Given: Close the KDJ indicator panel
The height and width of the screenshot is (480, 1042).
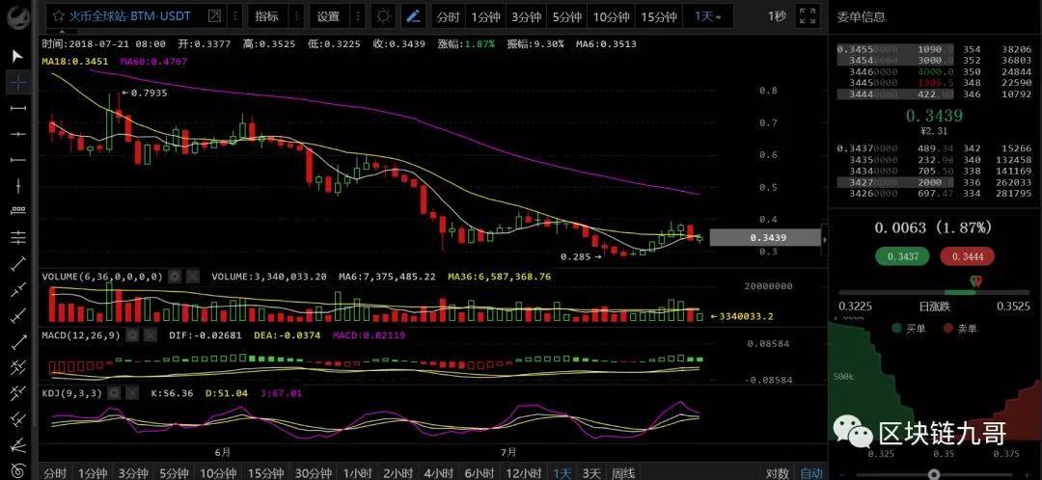Looking at the screenshot, I should point(131,393).
